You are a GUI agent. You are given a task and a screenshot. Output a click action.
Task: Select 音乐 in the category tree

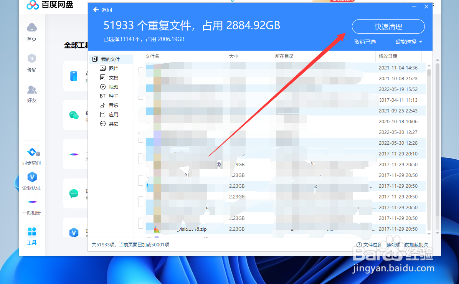click(114, 106)
